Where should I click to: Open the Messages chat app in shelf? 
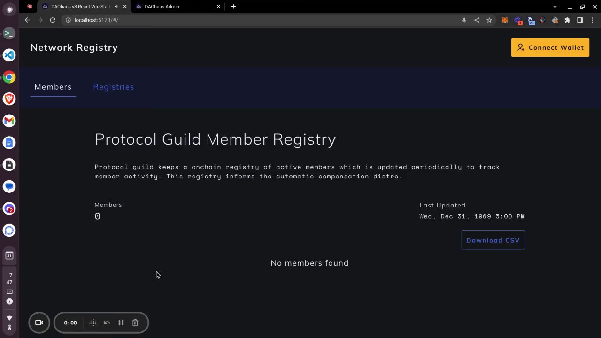pos(9,186)
